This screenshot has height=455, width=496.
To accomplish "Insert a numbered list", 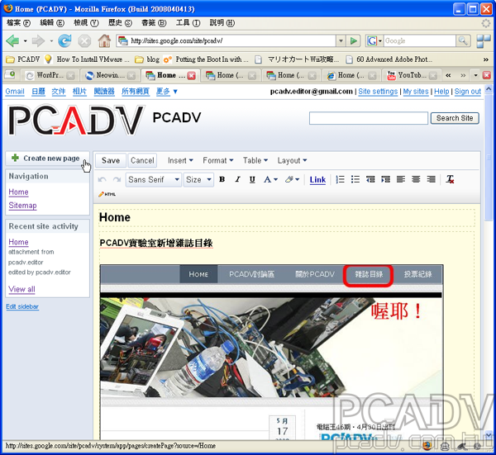I will click(340, 179).
